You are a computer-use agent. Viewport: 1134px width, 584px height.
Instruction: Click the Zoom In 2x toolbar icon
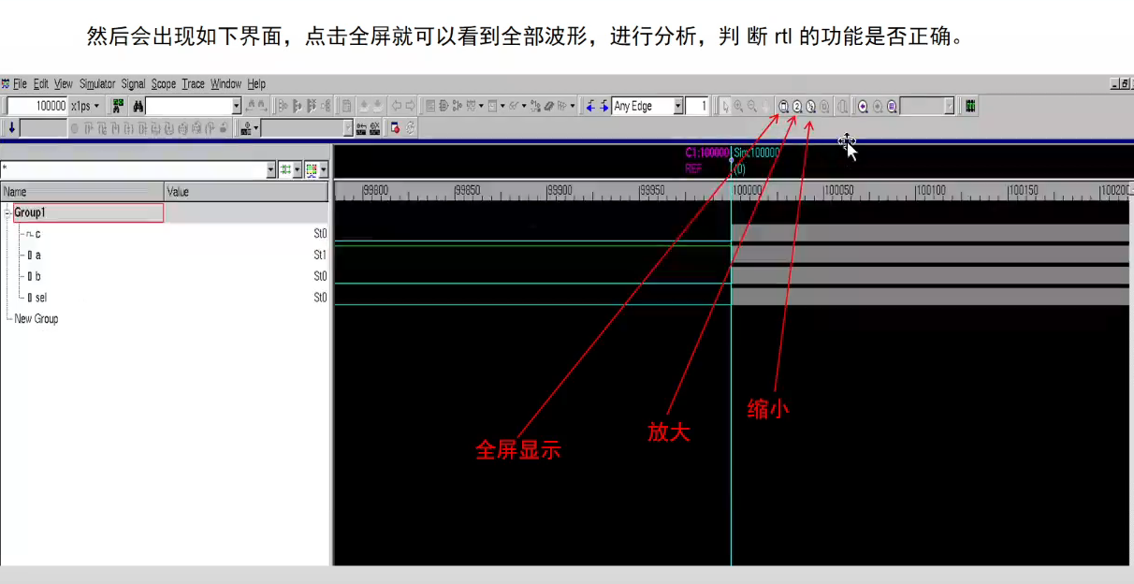click(x=797, y=107)
